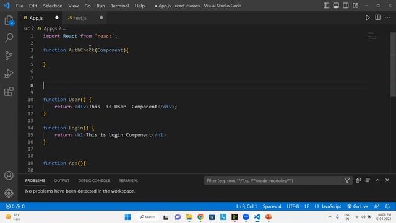Open the Terminal menu

119,6
